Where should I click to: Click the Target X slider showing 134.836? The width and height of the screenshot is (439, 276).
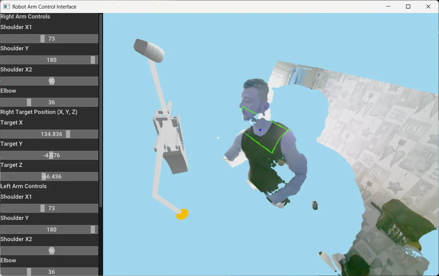(49, 134)
